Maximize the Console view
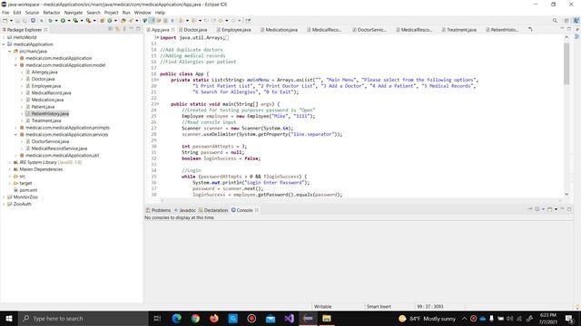 click(x=569, y=209)
